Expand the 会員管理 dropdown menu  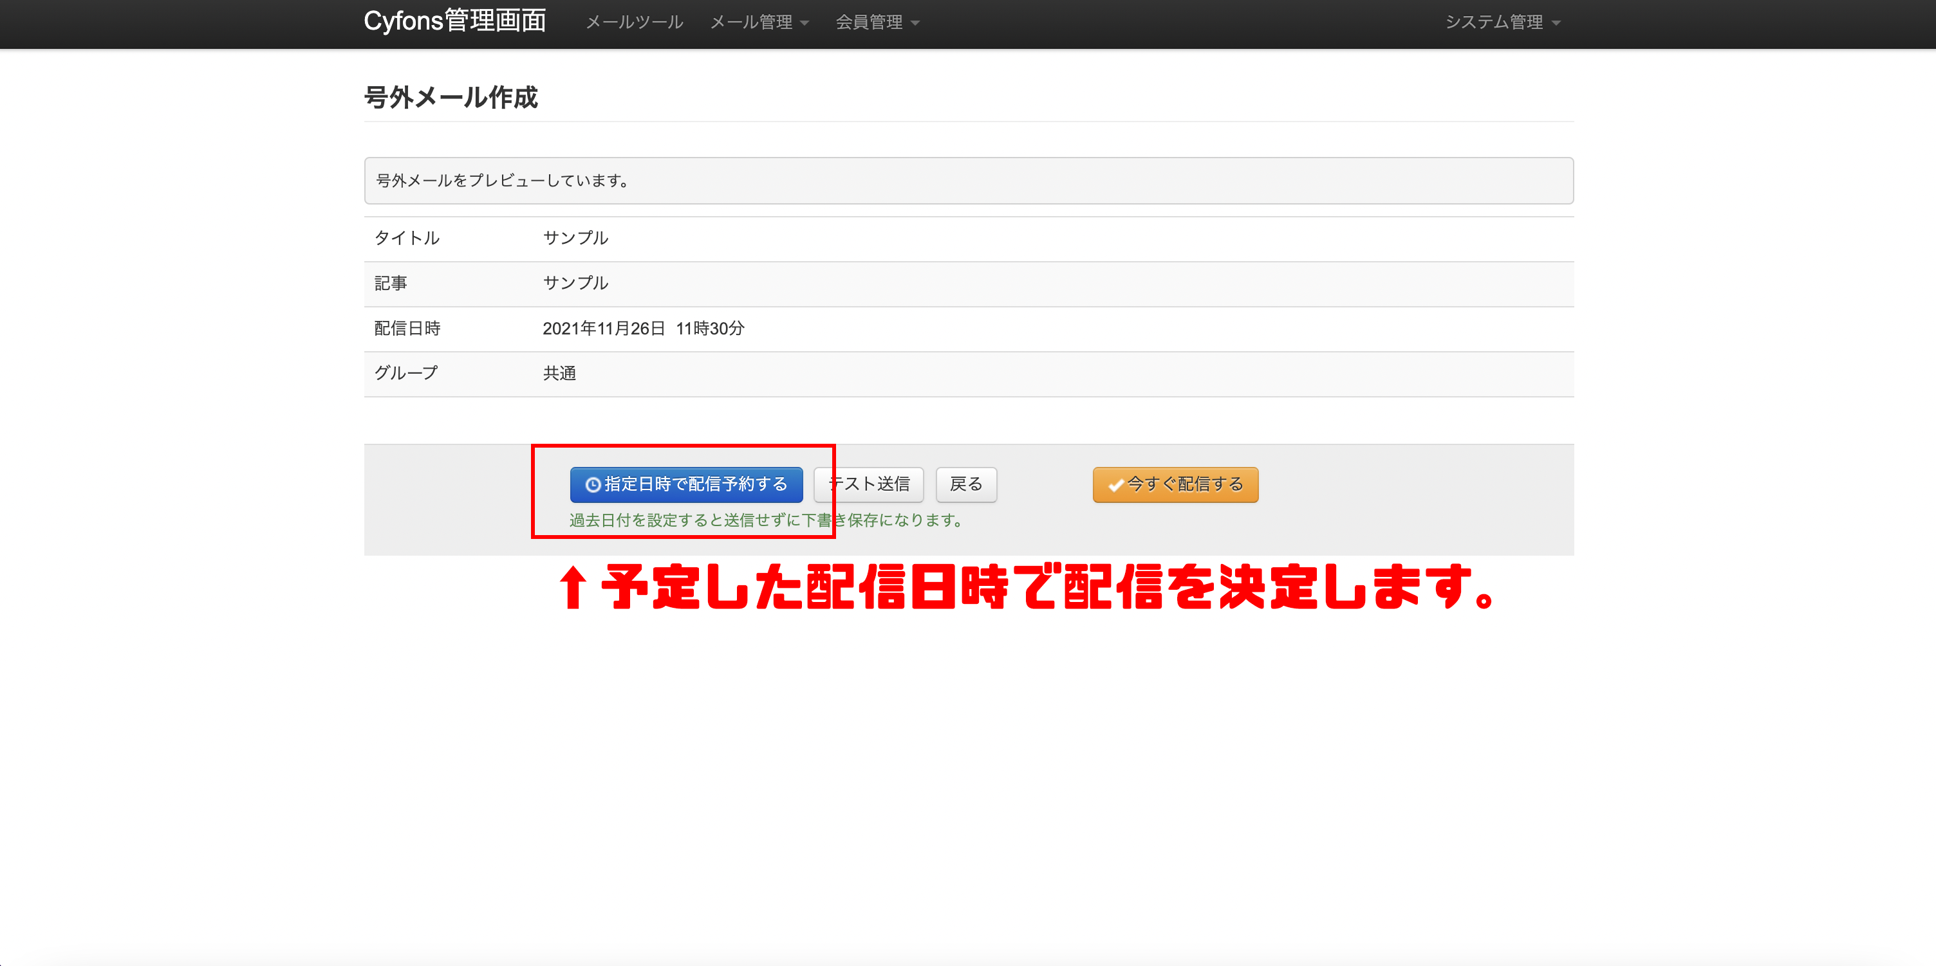pos(877,23)
